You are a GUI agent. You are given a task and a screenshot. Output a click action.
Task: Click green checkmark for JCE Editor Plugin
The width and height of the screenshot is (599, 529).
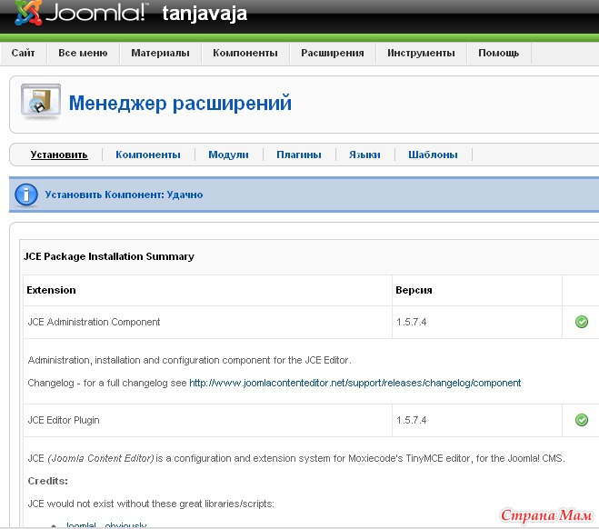[x=582, y=420]
